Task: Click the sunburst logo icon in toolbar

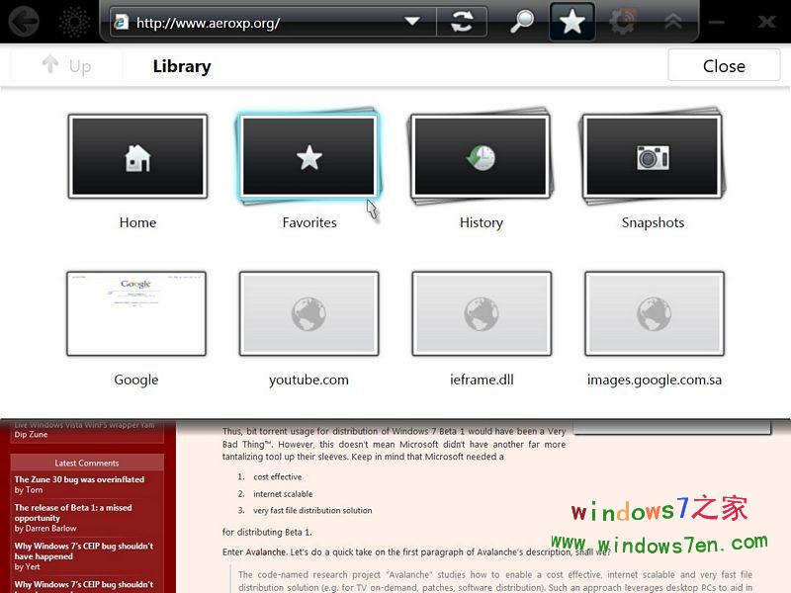Action: coord(74,21)
